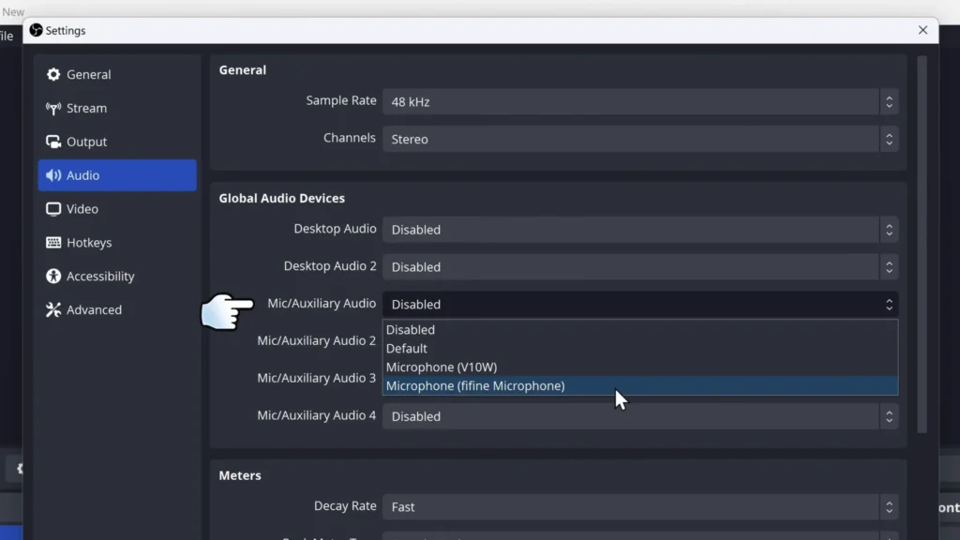This screenshot has height=540, width=960.
Task: Choose Microphone (fifine Microphone) in the list
Action: [x=640, y=385]
